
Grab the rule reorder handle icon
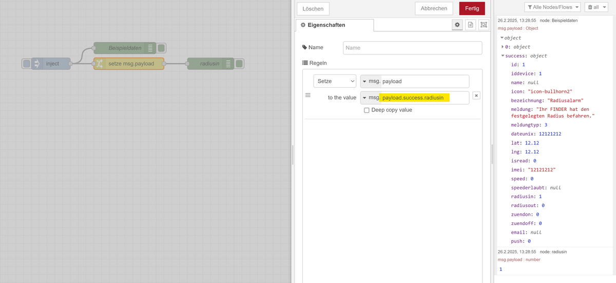[x=308, y=95]
